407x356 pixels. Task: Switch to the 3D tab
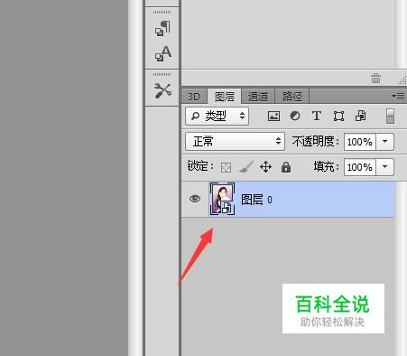pyautogui.click(x=194, y=97)
